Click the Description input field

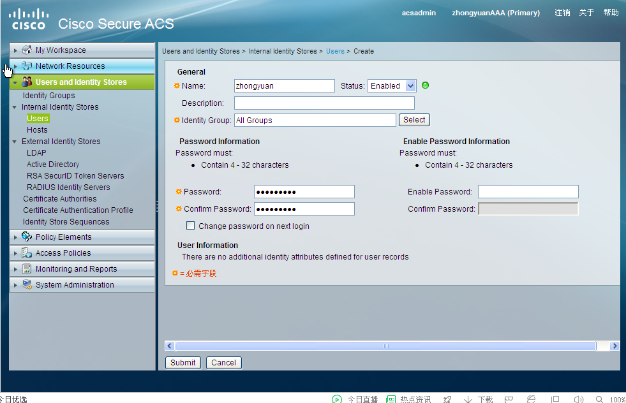[324, 103]
